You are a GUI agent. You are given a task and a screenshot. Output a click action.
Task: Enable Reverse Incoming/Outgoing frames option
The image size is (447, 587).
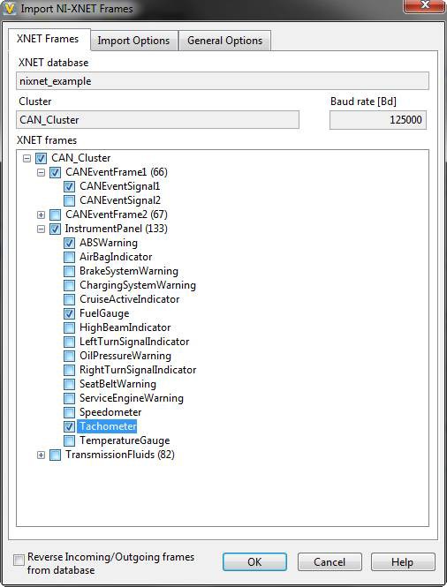(19, 560)
